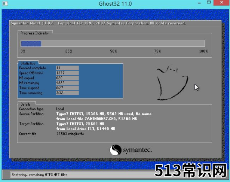Screen dimensions: 230x182
Task: Click the 'Local' connection value
Action: (60, 109)
